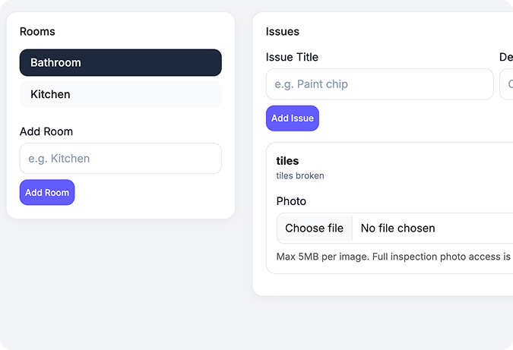Select the Bathroom room
Viewport: 513px width, 350px height.
(x=120, y=63)
